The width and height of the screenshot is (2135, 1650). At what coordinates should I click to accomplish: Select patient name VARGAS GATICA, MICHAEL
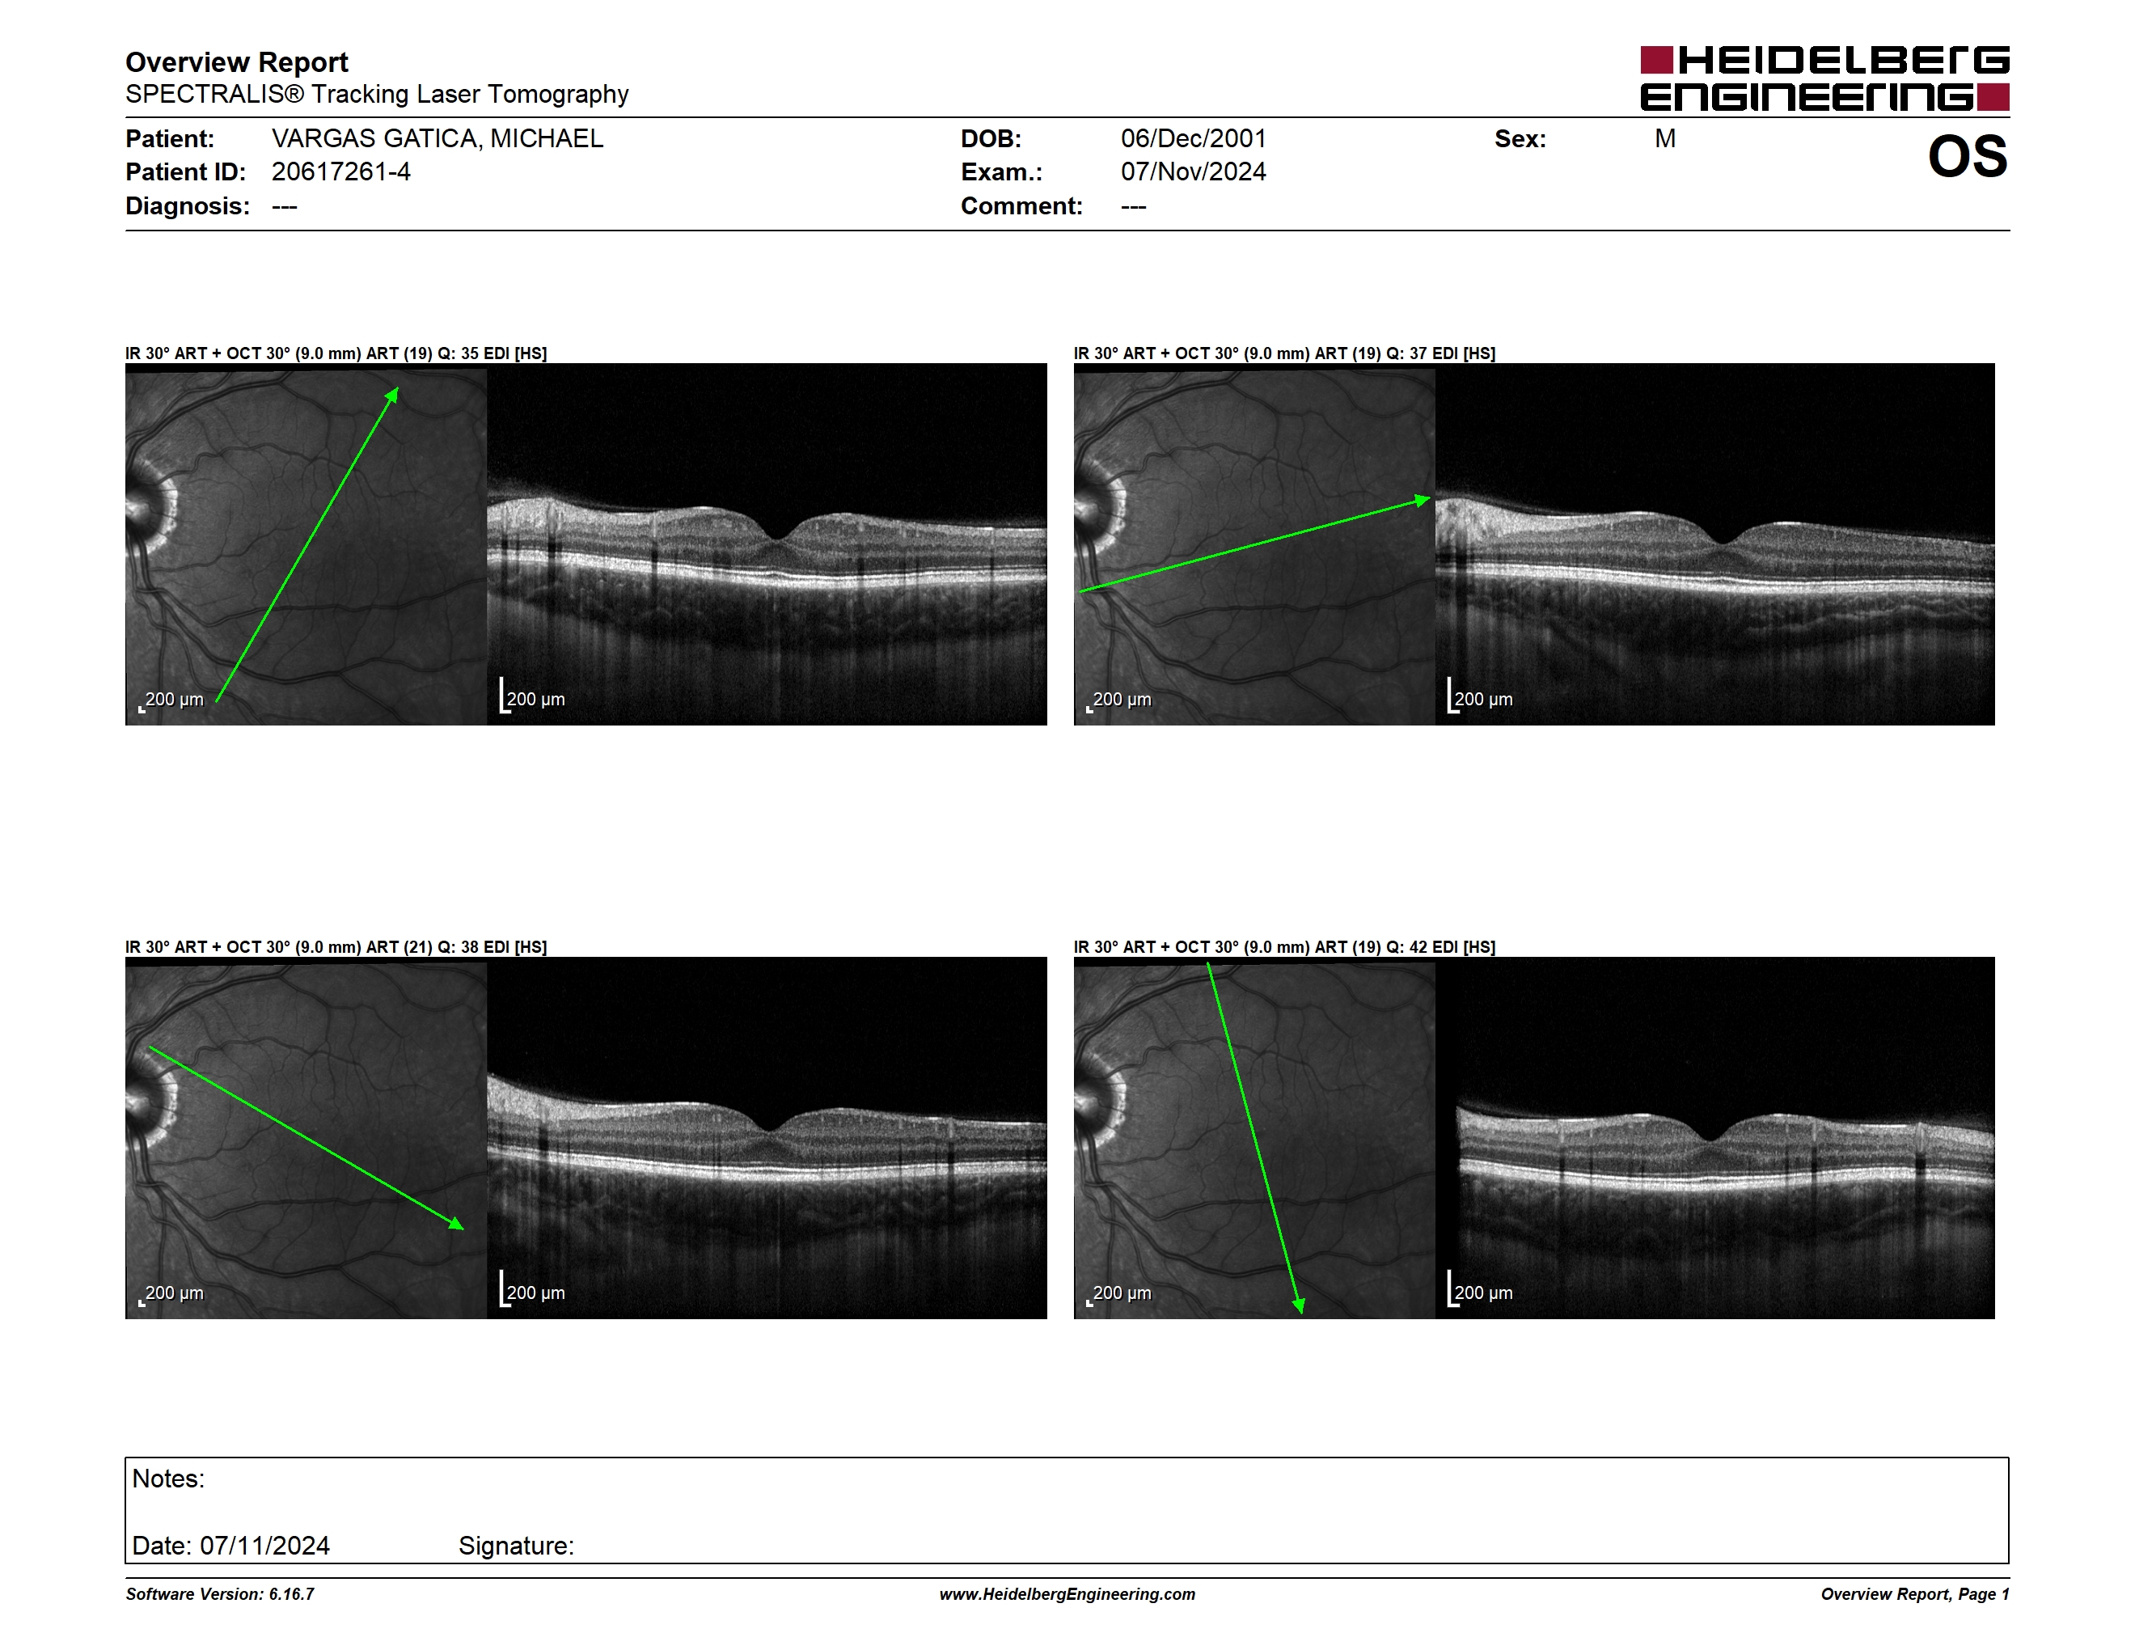(x=437, y=139)
